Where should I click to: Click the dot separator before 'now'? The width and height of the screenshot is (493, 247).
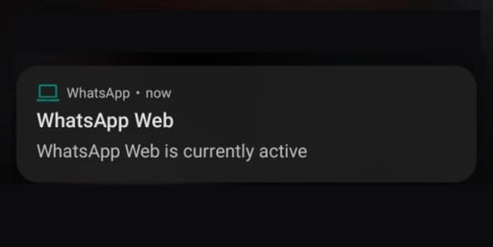click(x=138, y=94)
